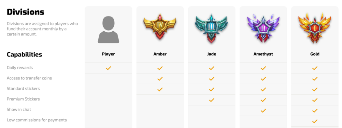The image size is (342, 128).
Task: Click Show in chat checkmark under Amethyst
Action: point(263,111)
